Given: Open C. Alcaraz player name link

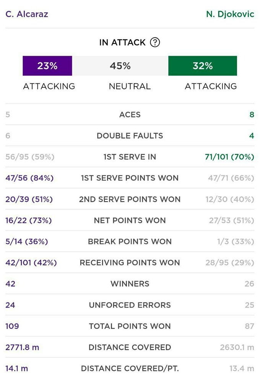Looking at the screenshot, I should (x=27, y=15).
